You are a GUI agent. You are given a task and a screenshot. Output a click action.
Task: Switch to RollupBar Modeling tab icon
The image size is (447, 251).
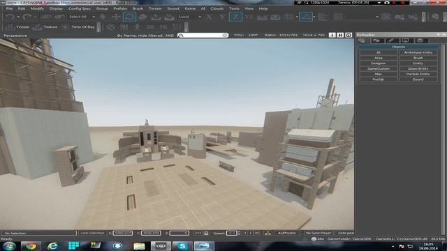coord(392,40)
